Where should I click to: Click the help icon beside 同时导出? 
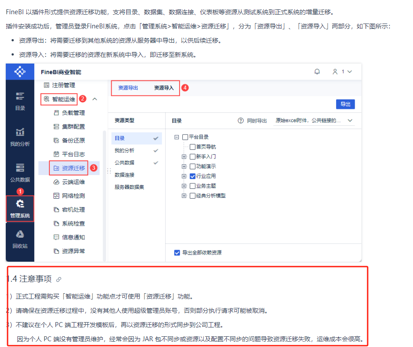(241, 120)
